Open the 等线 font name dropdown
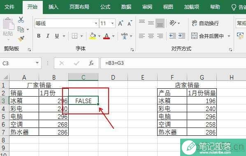The width and height of the screenshot is (246, 156). coord(96,24)
